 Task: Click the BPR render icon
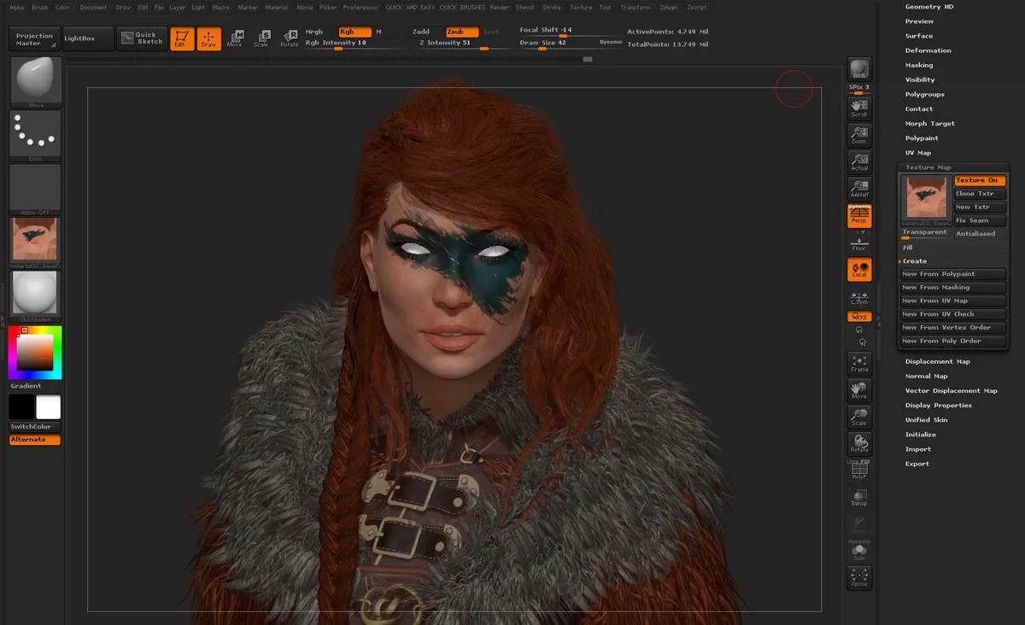tap(858, 68)
